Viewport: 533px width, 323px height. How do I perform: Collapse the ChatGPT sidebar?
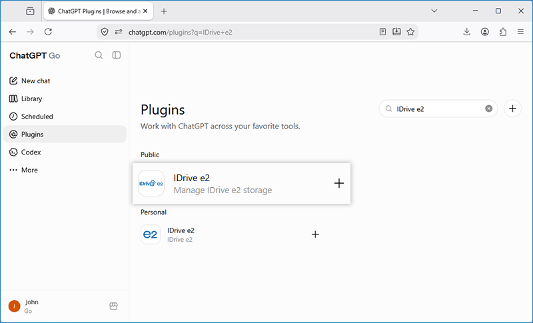116,55
